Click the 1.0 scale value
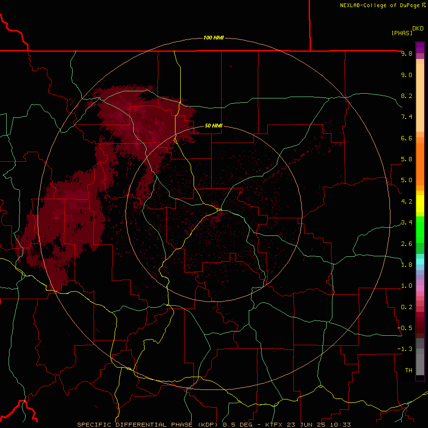The width and height of the screenshot is (428, 428). (407, 286)
